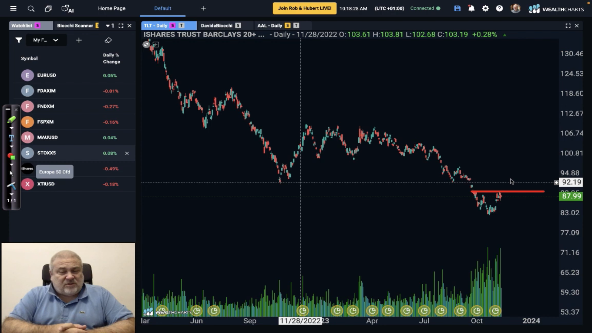Open the Home Page tab

point(112,8)
